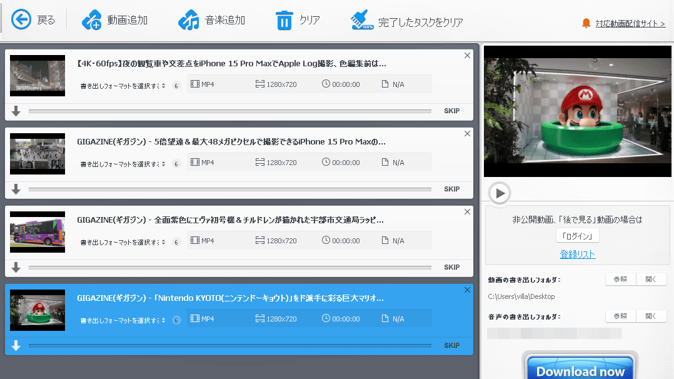Click 完了したタスクをクリア broom icon
The width and height of the screenshot is (674, 379).
tap(362, 21)
